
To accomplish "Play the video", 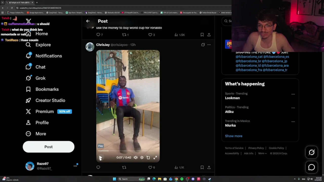I will point(100,157).
